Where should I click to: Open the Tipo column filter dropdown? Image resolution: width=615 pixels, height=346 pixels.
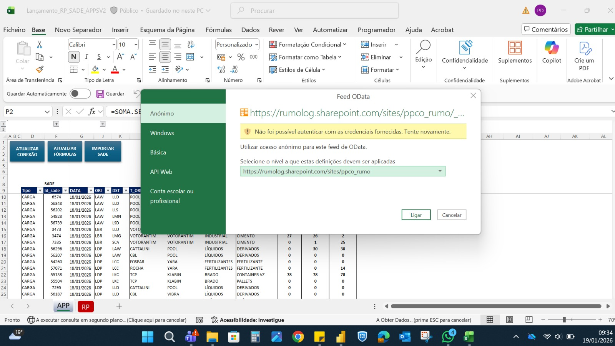click(40, 191)
